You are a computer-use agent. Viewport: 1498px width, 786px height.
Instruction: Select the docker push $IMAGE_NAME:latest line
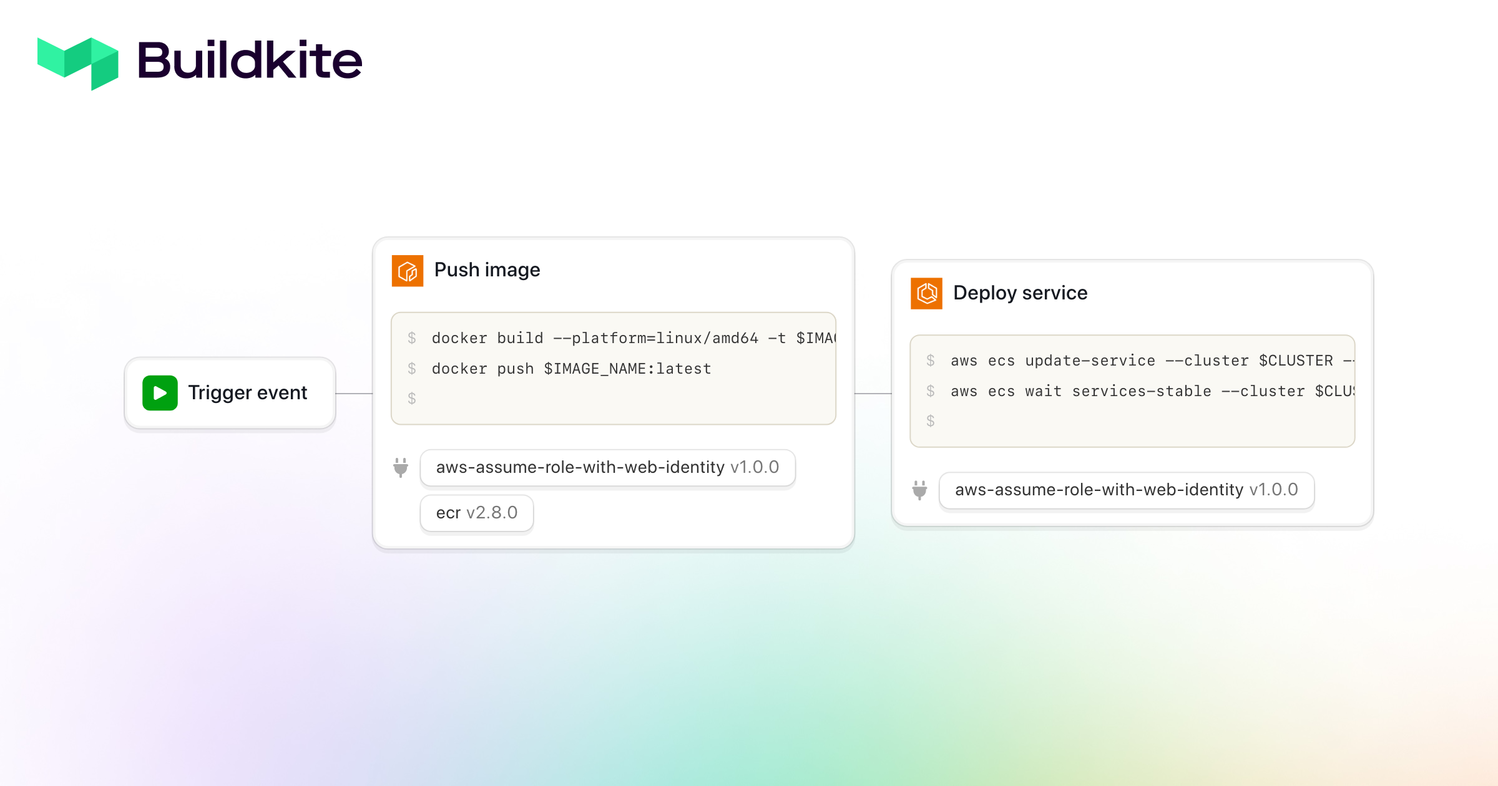[x=570, y=368]
